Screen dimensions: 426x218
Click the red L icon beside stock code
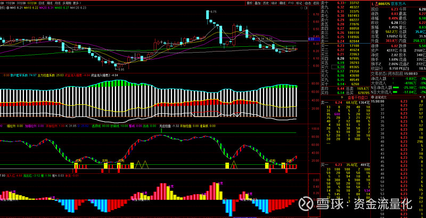pos(373,4)
